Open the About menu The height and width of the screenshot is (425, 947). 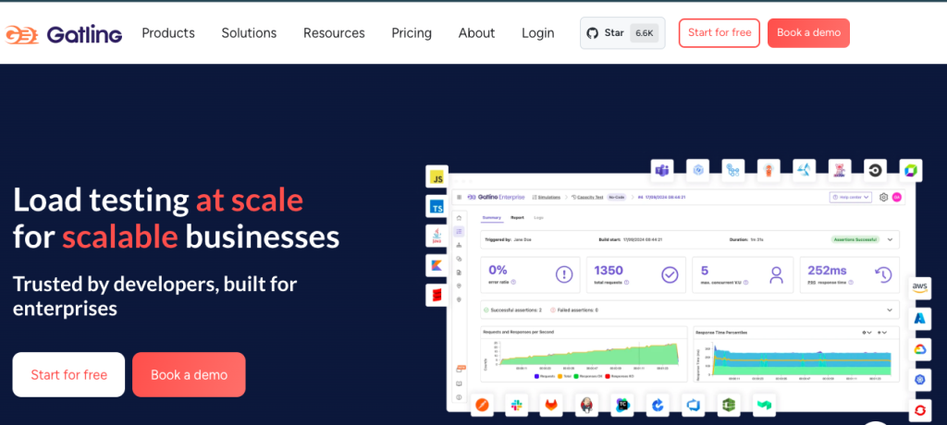pos(476,33)
